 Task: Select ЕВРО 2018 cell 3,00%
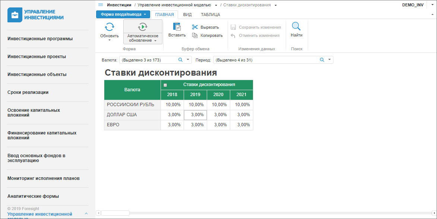[x=172, y=125]
